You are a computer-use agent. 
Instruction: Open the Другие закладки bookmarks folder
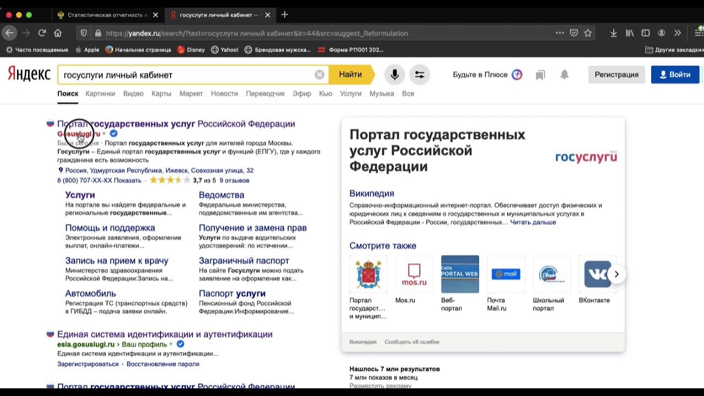pyautogui.click(x=674, y=50)
